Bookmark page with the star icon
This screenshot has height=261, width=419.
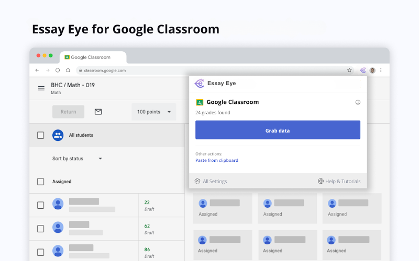(349, 70)
